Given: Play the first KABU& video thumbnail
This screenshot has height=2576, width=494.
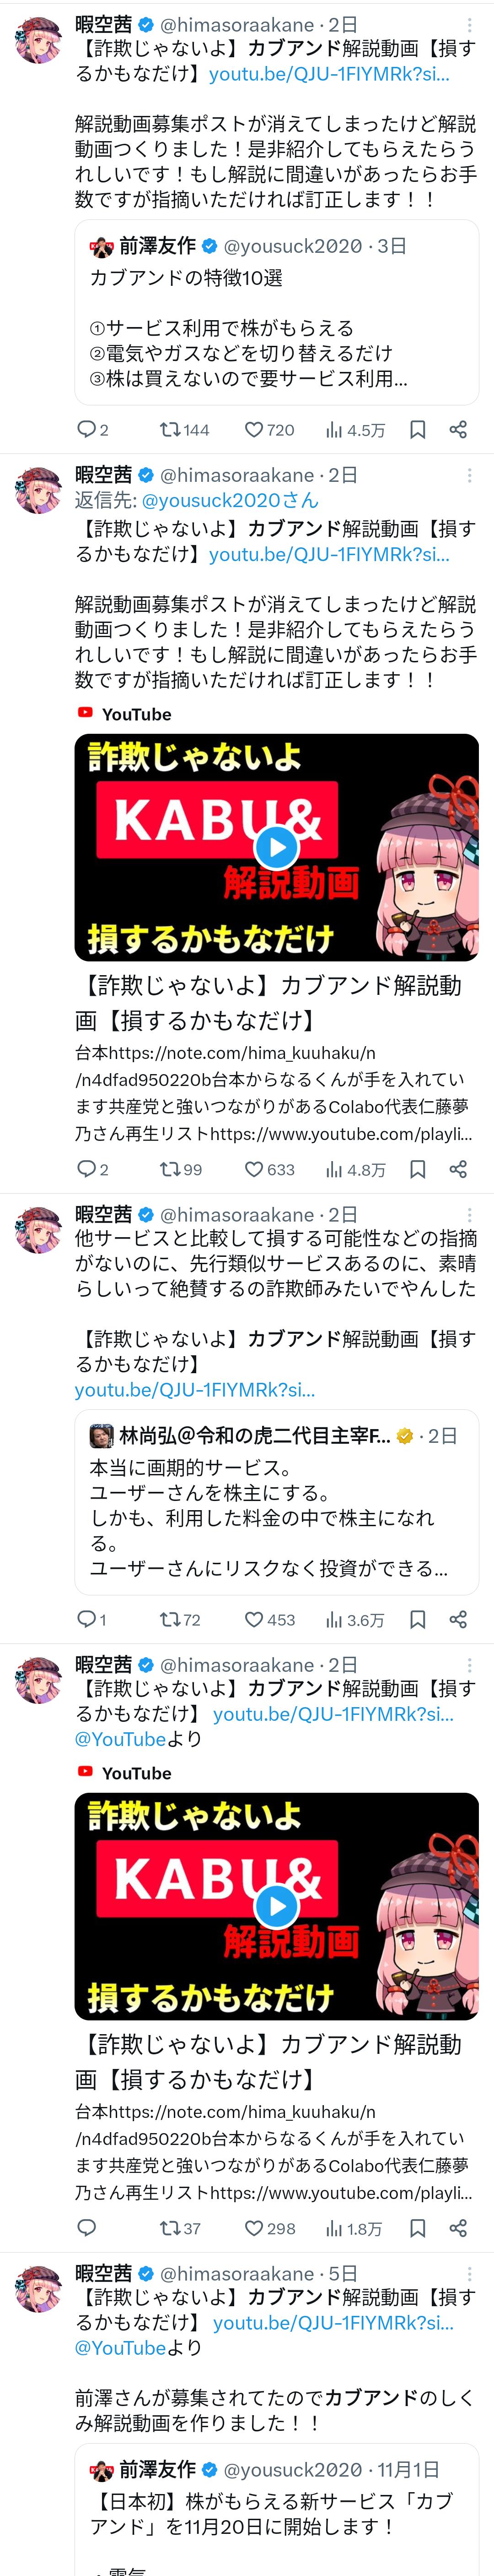Looking at the screenshot, I should point(276,848).
